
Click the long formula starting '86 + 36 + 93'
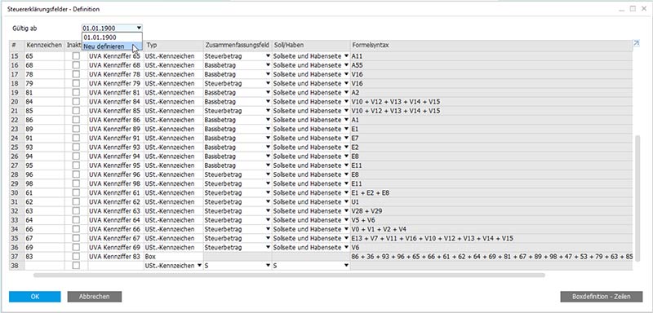pyautogui.click(x=492, y=257)
